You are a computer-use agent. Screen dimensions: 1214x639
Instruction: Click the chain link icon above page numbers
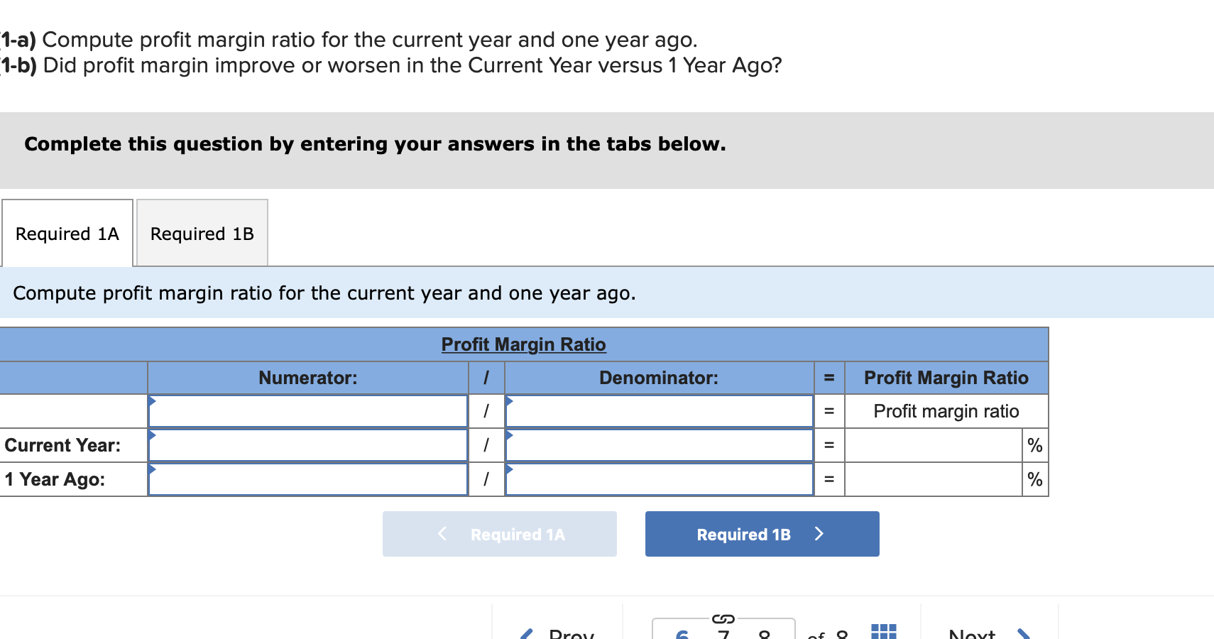723,618
